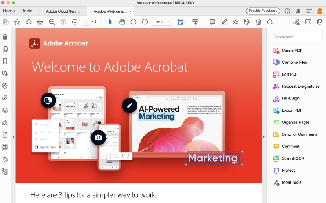Click Provide Feedback button

coord(263,11)
